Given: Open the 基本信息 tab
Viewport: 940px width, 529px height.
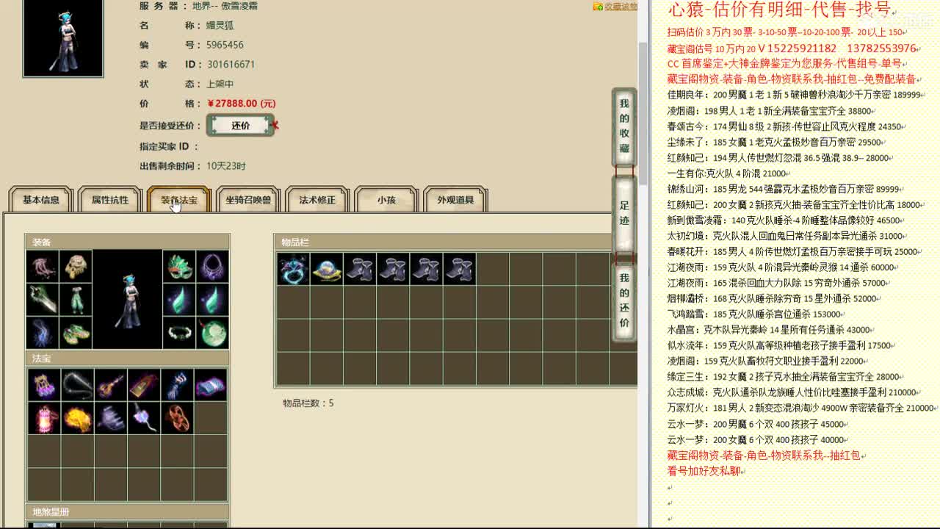Looking at the screenshot, I should (41, 200).
